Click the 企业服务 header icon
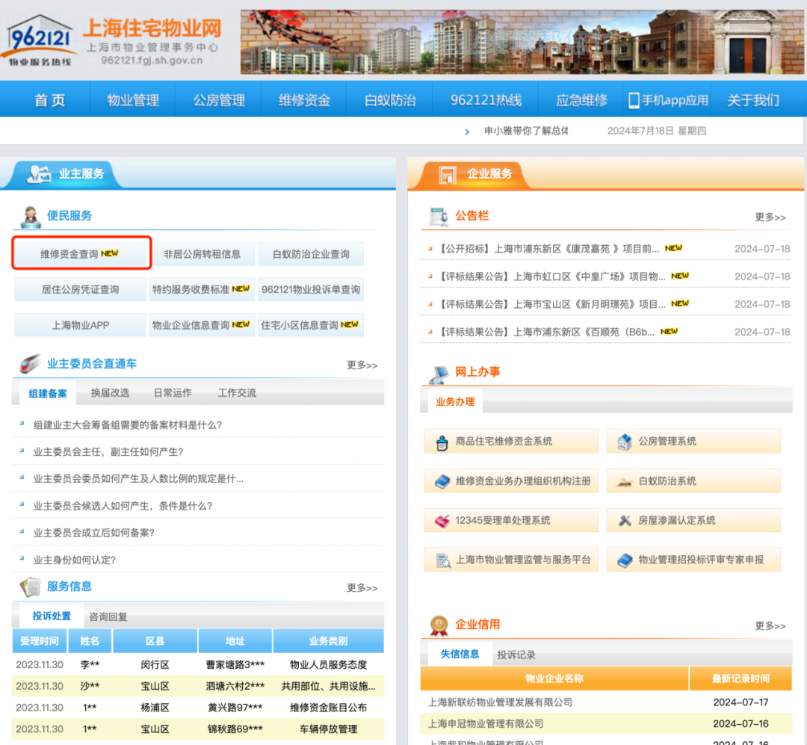The height and width of the screenshot is (745, 807). [x=448, y=175]
